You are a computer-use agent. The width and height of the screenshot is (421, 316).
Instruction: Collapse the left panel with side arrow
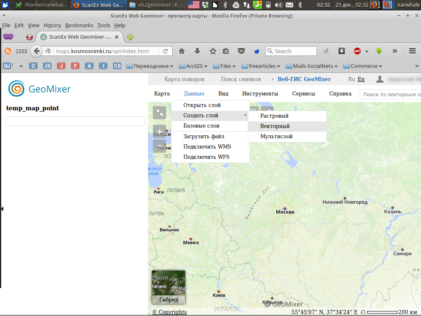click(x=2, y=209)
